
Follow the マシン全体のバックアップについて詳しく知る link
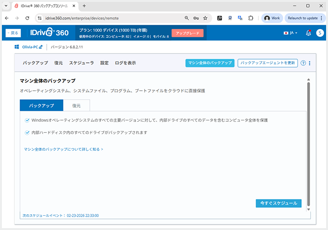tap(63, 149)
